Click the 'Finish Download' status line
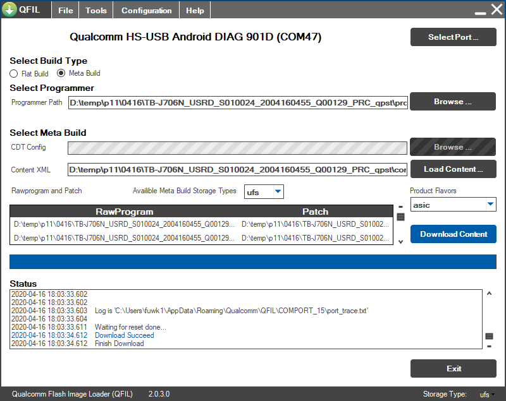This screenshot has width=506, height=401. tap(119, 344)
